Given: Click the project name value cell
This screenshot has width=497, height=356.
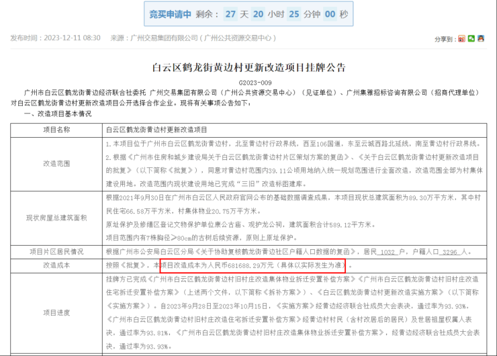Looking at the screenshot, I should 294,130.
